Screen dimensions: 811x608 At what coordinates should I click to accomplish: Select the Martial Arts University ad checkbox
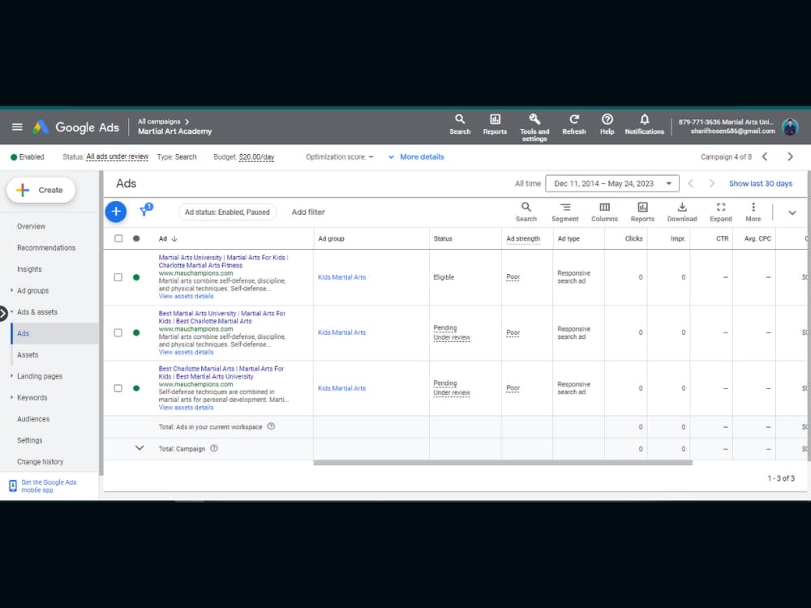point(118,277)
